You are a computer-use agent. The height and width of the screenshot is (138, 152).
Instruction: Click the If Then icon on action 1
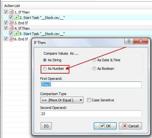pyautogui.click(x=11, y=12)
